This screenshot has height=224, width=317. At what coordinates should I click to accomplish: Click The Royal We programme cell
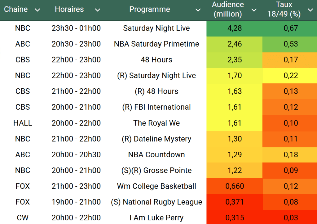[x=156, y=123]
